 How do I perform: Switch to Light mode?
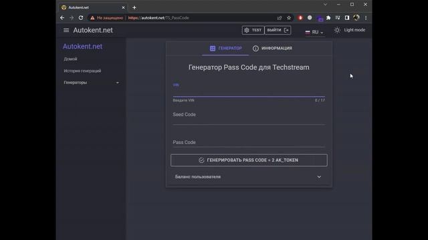pyautogui.click(x=349, y=30)
